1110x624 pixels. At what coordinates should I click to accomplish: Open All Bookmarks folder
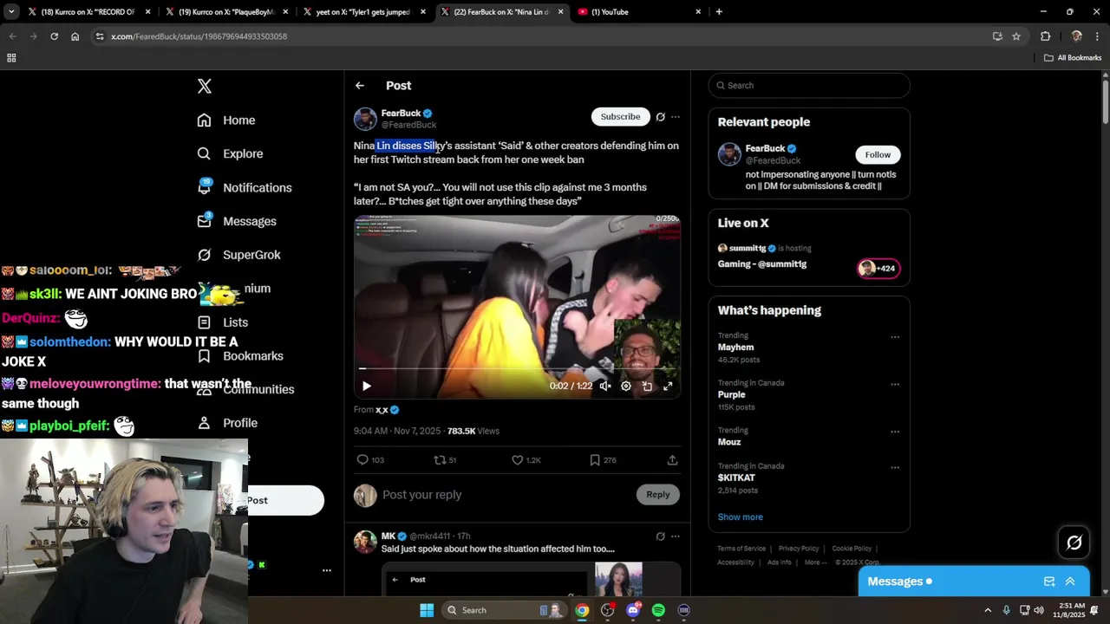point(1073,58)
